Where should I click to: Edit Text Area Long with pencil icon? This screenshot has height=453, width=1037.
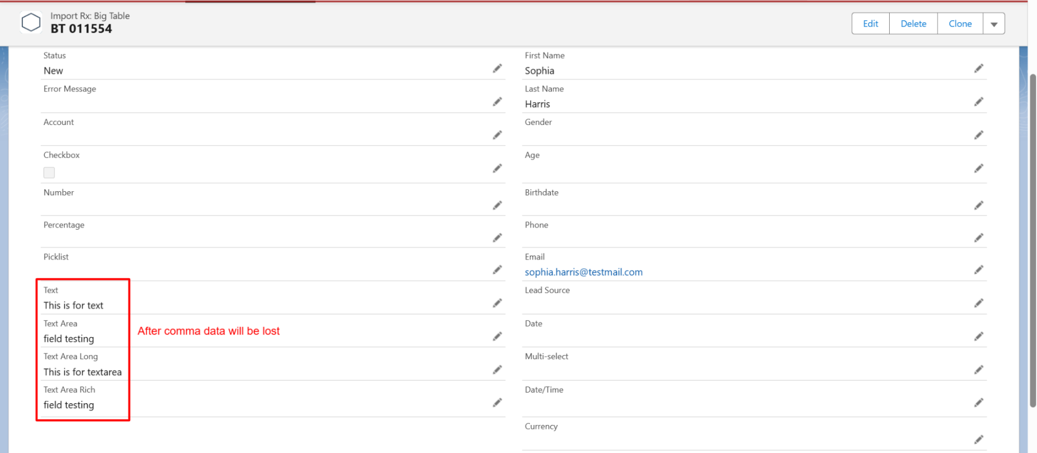(x=497, y=370)
